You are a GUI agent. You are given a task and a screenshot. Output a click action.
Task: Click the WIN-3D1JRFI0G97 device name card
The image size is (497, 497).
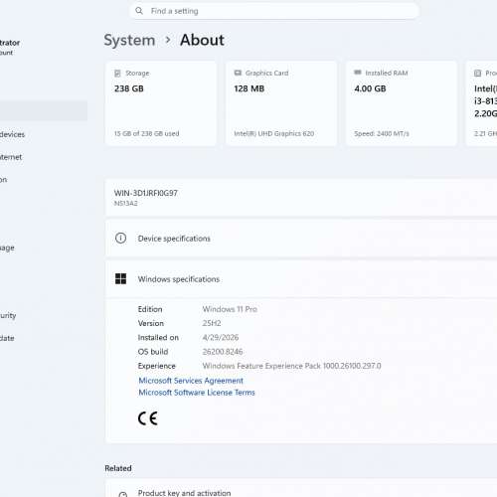[x=301, y=198]
